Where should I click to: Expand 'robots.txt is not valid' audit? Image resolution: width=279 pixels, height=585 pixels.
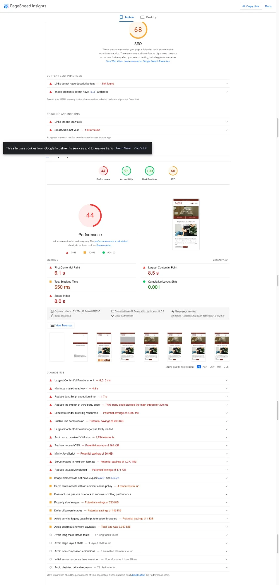(x=138, y=130)
